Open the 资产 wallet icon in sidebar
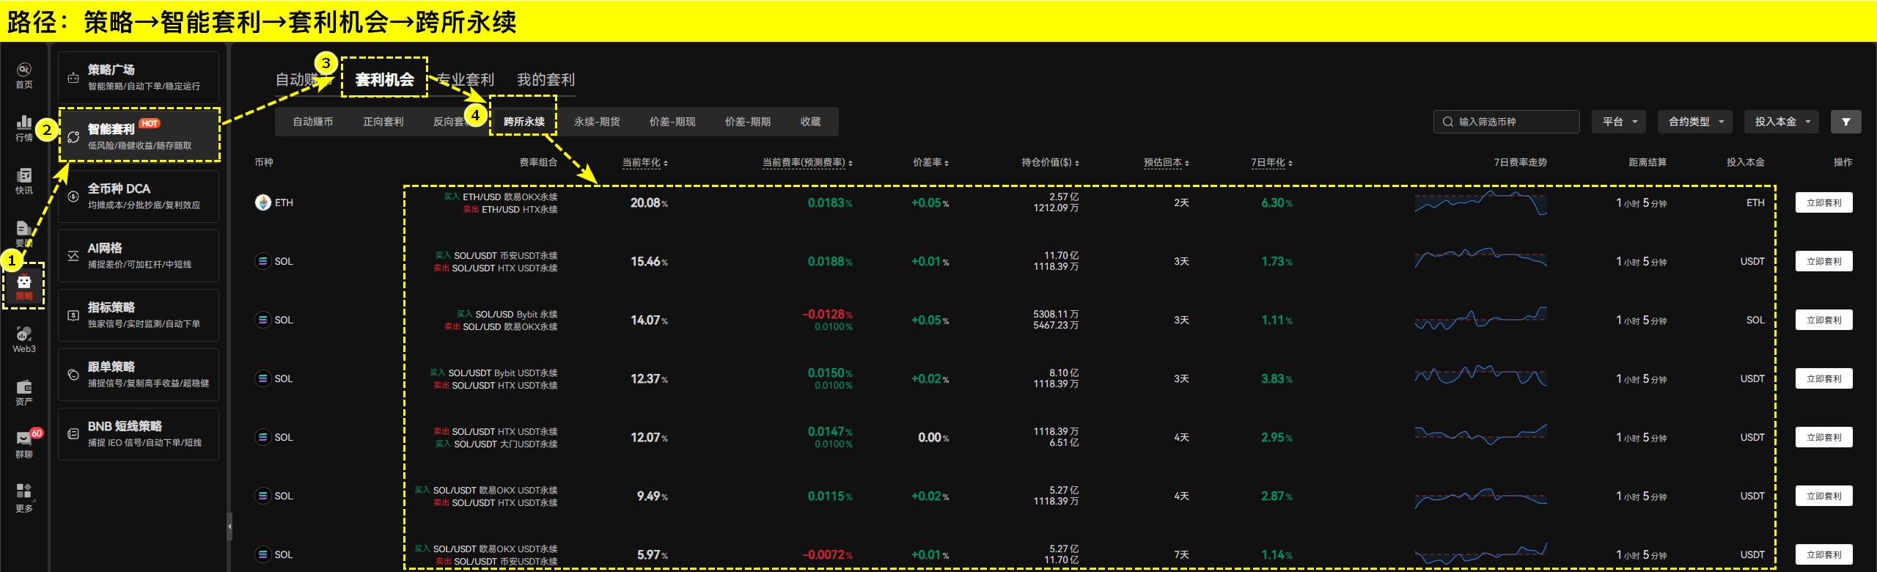Screen dimensions: 1877x572 (x=24, y=386)
